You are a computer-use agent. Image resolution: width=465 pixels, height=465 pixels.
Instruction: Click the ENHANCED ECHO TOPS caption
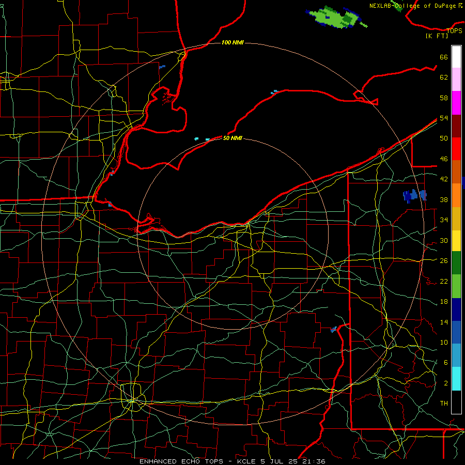pyautogui.click(x=181, y=461)
